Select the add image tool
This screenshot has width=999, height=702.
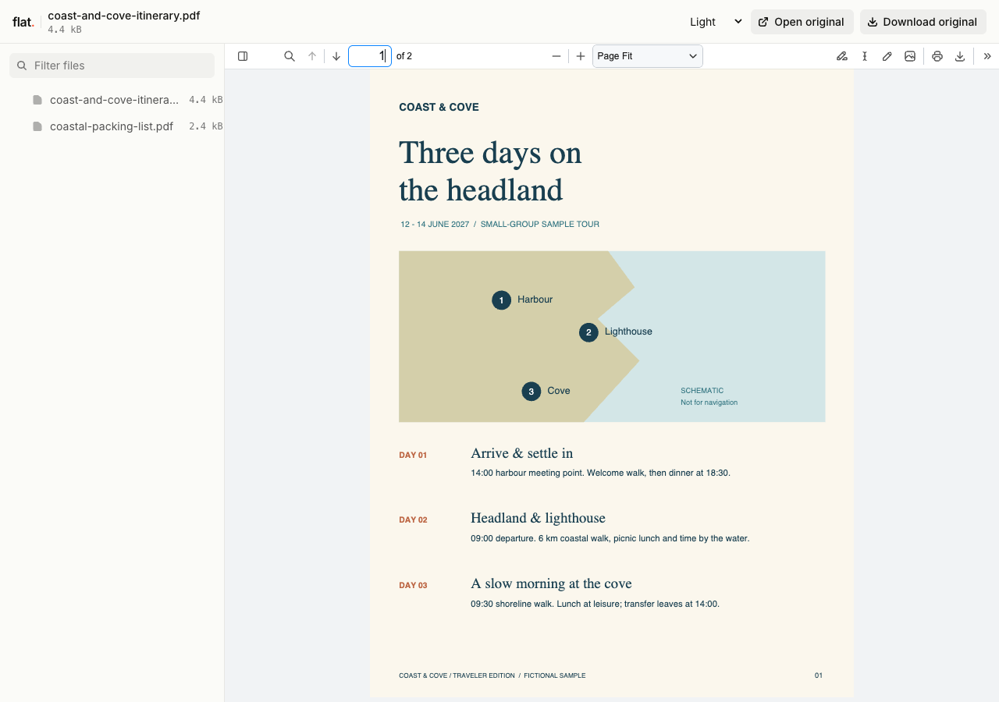click(x=910, y=56)
